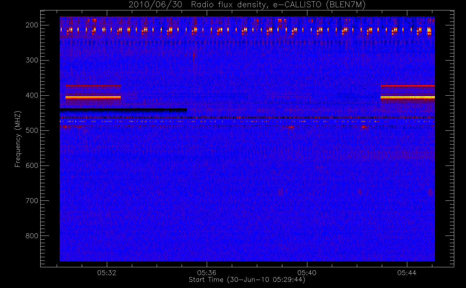Image resolution: width=466 pixels, height=288 pixels.
Task: Click the 700 frequency tick label
Action: [x=32, y=201]
